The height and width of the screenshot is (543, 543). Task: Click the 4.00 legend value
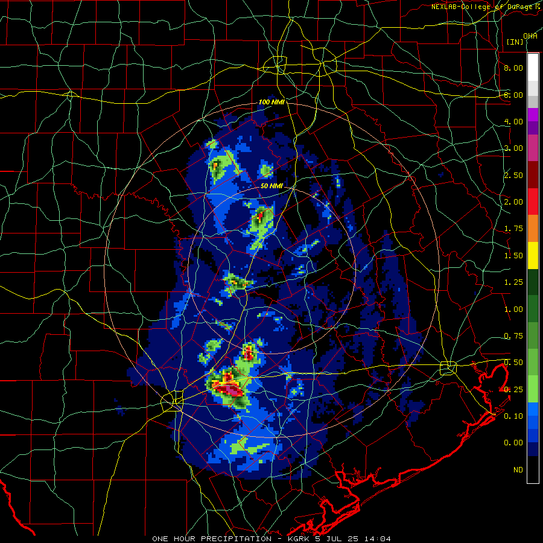coord(513,121)
